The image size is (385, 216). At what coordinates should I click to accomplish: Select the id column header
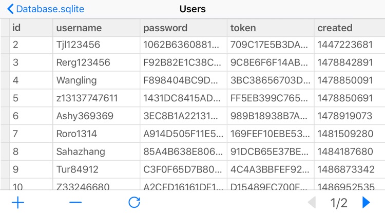coord(31,28)
